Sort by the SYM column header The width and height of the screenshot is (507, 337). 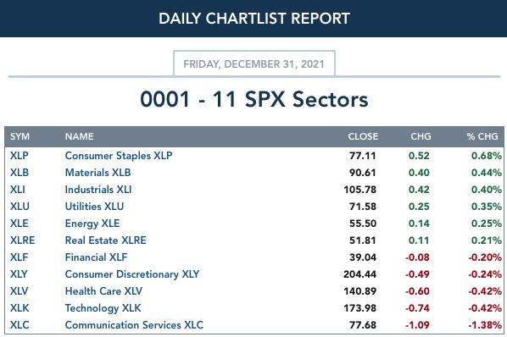coord(19,136)
